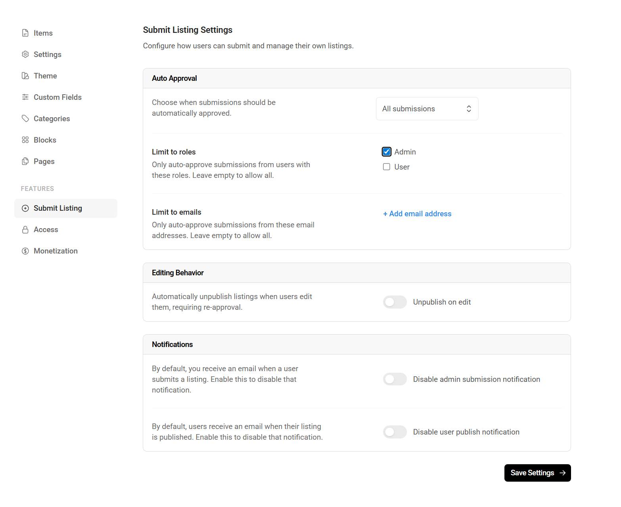
Task: Select Submit Listing in the sidebar
Action: point(58,208)
